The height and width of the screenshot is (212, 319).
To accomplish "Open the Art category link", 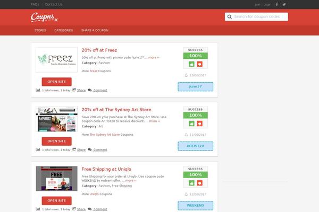I will coord(100,126).
